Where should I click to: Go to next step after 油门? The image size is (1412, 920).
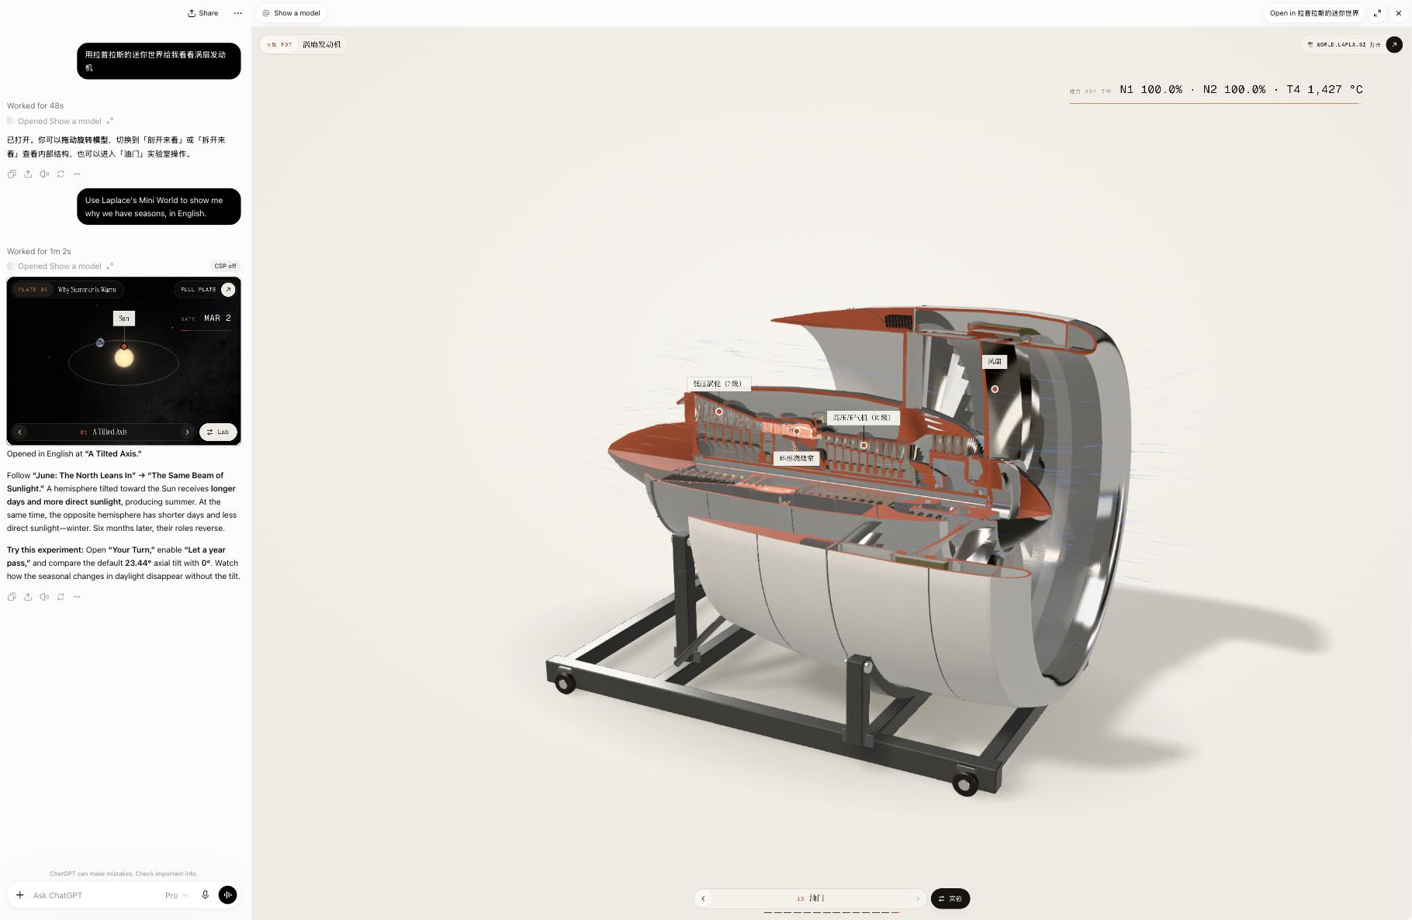coord(917,898)
